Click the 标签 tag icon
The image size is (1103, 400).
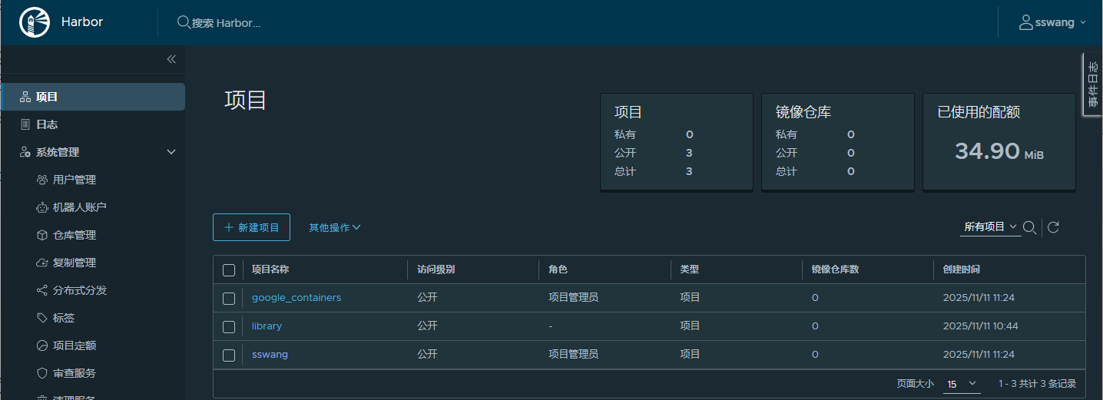pos(42,318)
